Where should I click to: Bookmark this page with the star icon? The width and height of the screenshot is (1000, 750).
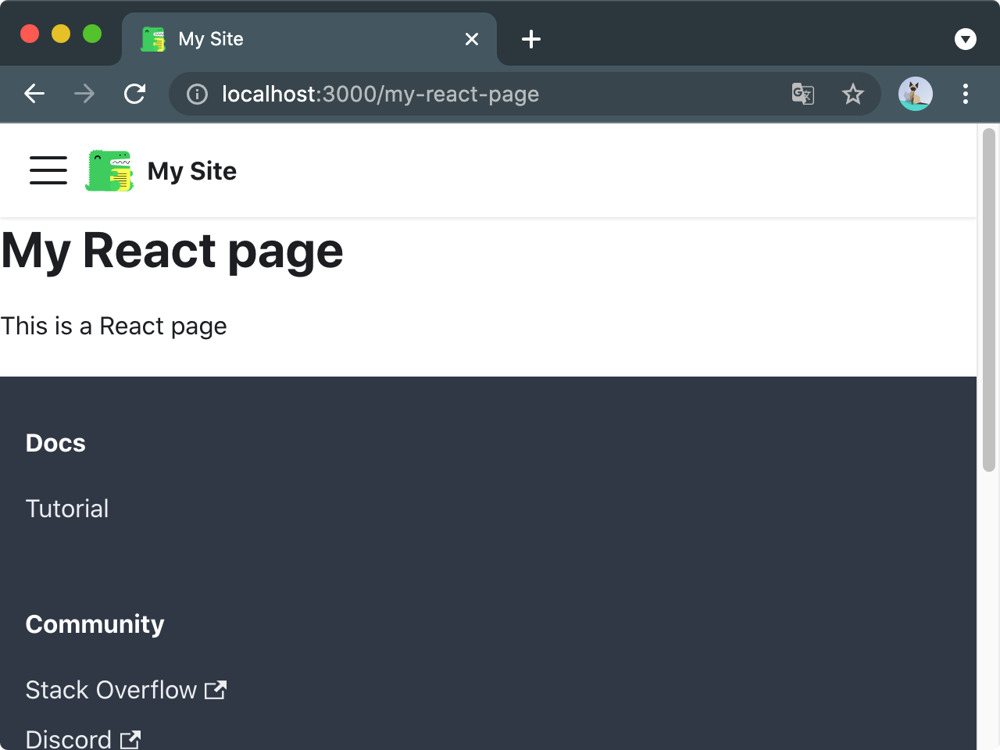click(x=852, y=94)
